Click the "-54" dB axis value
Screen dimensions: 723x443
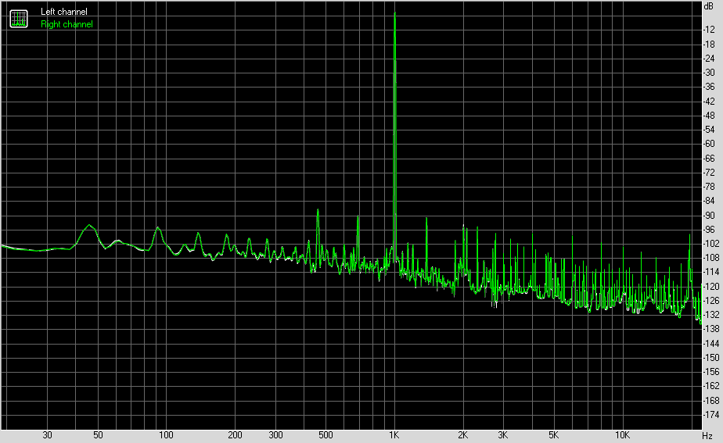[x=709, y=130]
